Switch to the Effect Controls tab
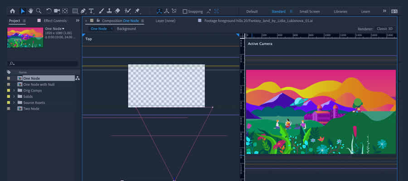The width and height of the screenshot is (408, 181). click(55, 21)
